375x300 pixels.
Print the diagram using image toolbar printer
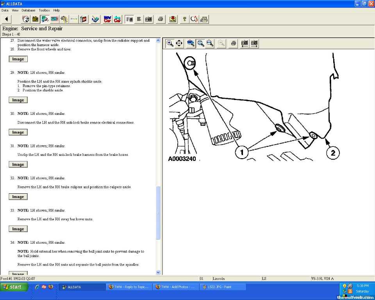[x=233, y=43]
